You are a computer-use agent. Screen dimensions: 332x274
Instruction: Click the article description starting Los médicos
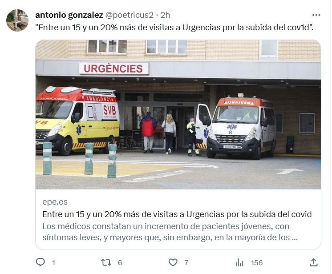(170, 232)
